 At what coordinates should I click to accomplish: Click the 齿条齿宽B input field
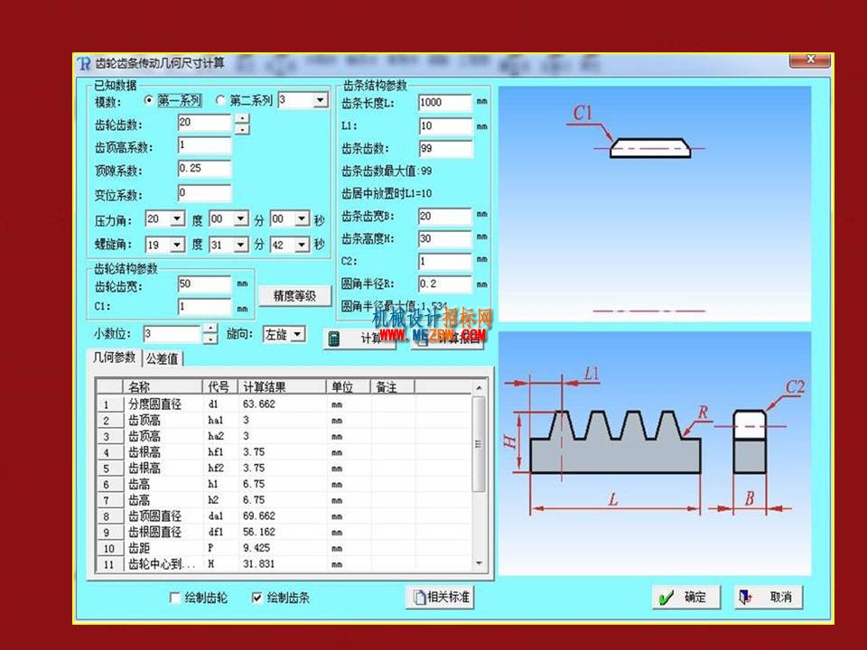click(x=445, y=216)
